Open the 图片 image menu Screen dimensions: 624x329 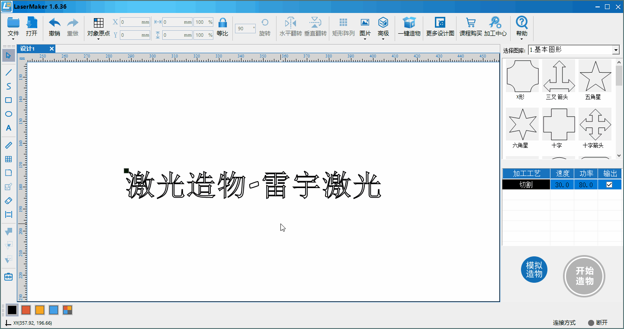point(365,23)
